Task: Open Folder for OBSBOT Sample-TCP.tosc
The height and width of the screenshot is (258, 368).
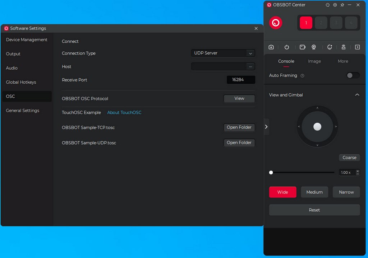Action: tap(239, 127)
